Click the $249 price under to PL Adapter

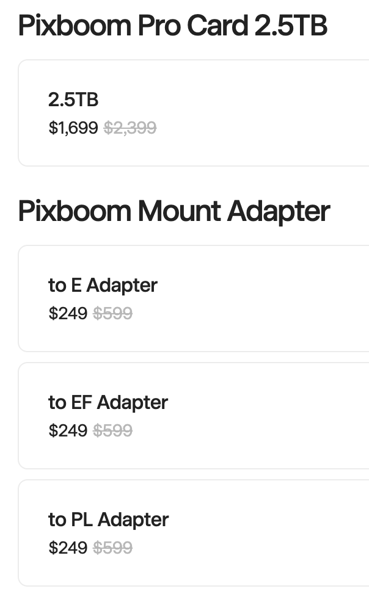coord(68,548)
